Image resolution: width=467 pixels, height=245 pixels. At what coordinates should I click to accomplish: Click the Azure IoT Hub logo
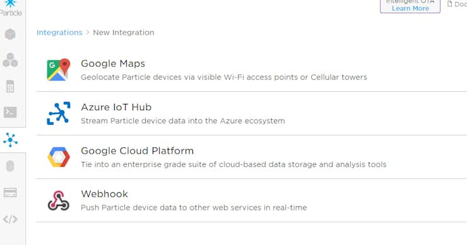59,113
